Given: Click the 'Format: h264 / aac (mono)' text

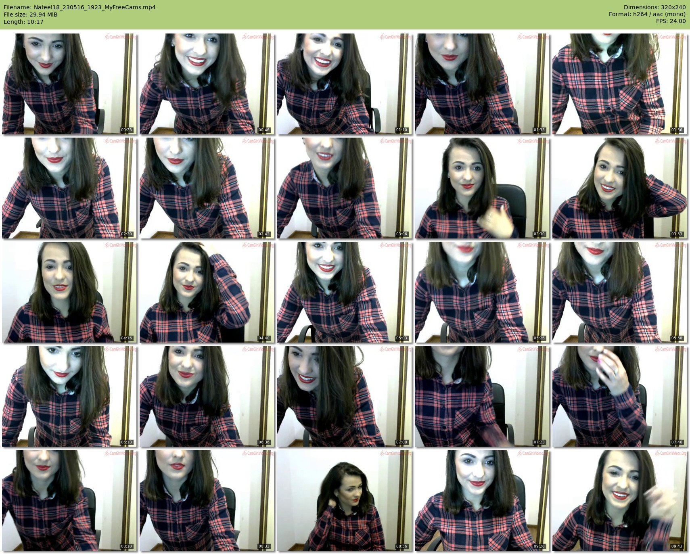Looking at the screenshot, I should click(647, 14).
